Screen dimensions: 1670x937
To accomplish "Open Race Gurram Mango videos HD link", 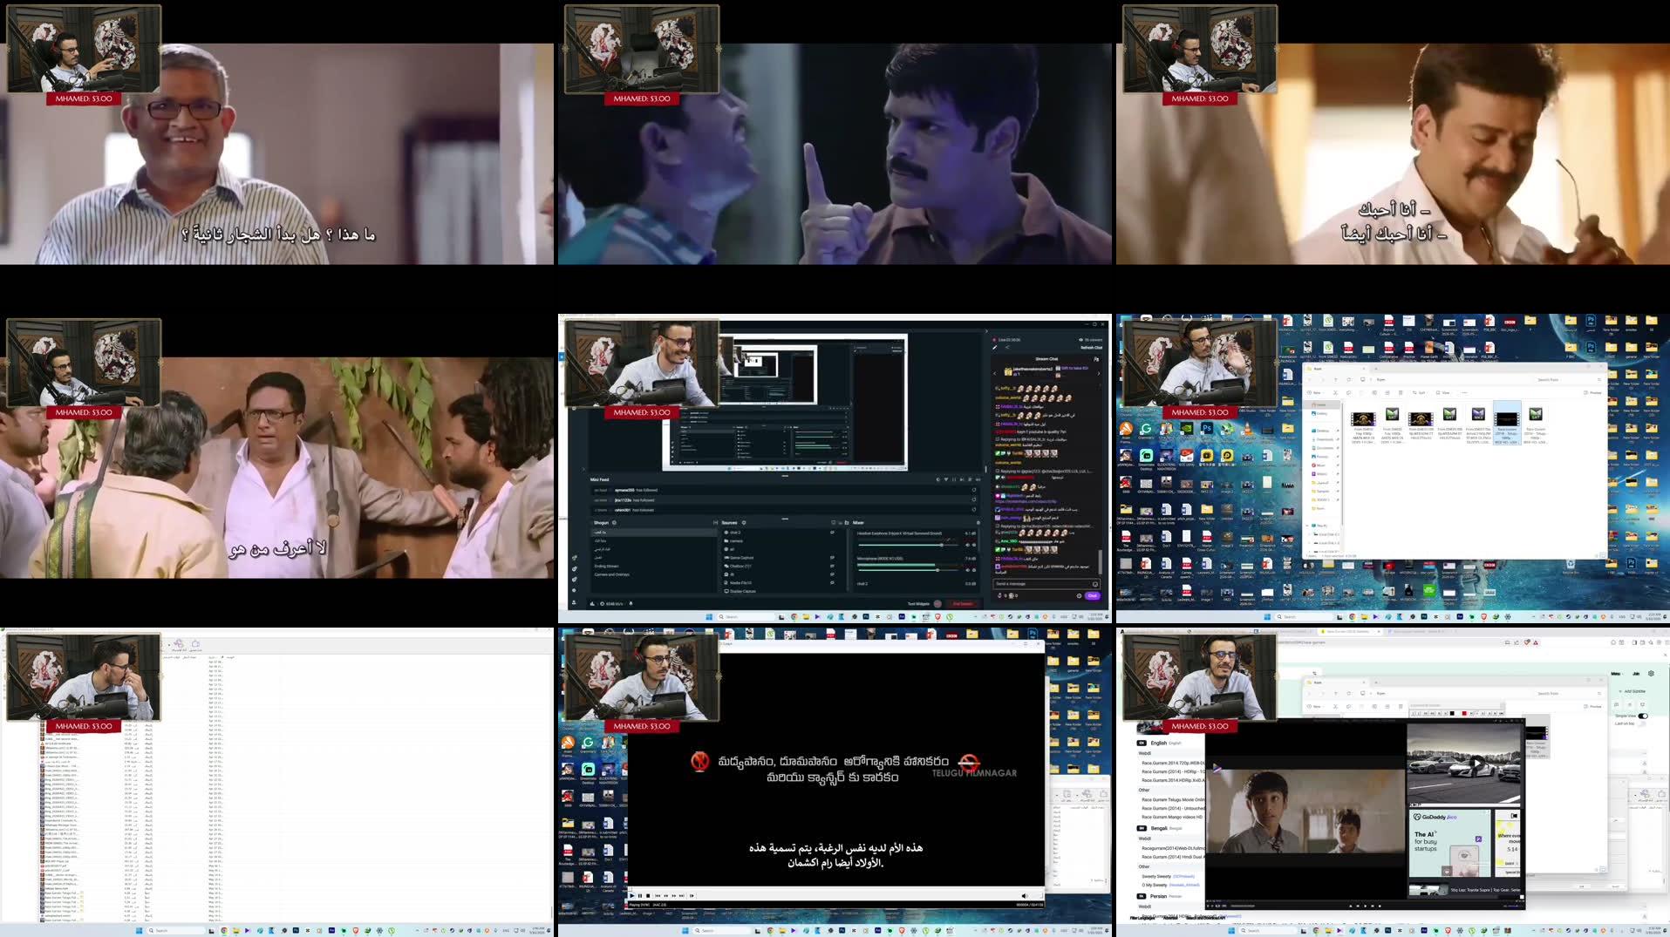I will [1172, 817].
